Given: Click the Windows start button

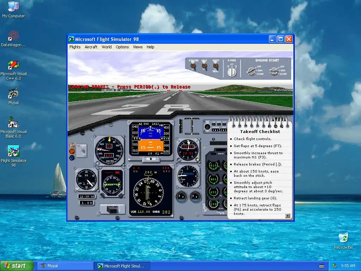Looking at the screenshot, I should point(17,266).
